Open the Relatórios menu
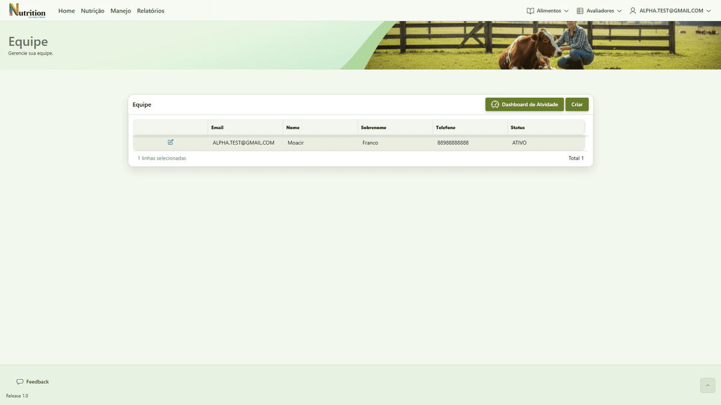 (151, 11)
